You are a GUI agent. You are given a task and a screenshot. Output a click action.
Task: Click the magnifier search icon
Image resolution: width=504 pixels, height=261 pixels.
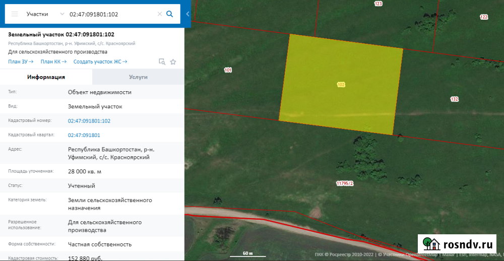(x=170, y=14)
